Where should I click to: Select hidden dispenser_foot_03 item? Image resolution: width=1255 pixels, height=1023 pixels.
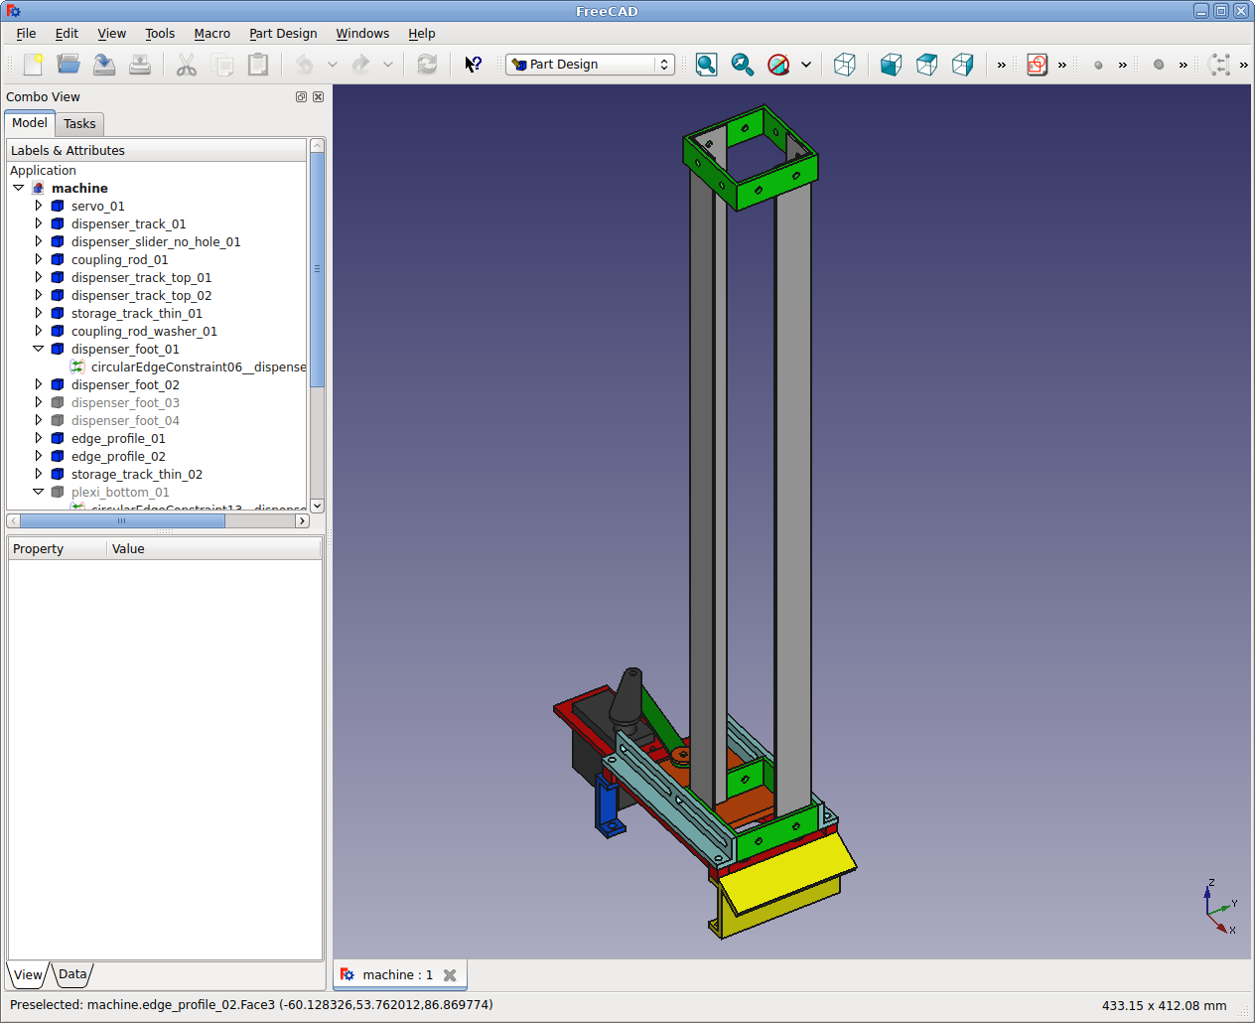(x=125, y=402)
